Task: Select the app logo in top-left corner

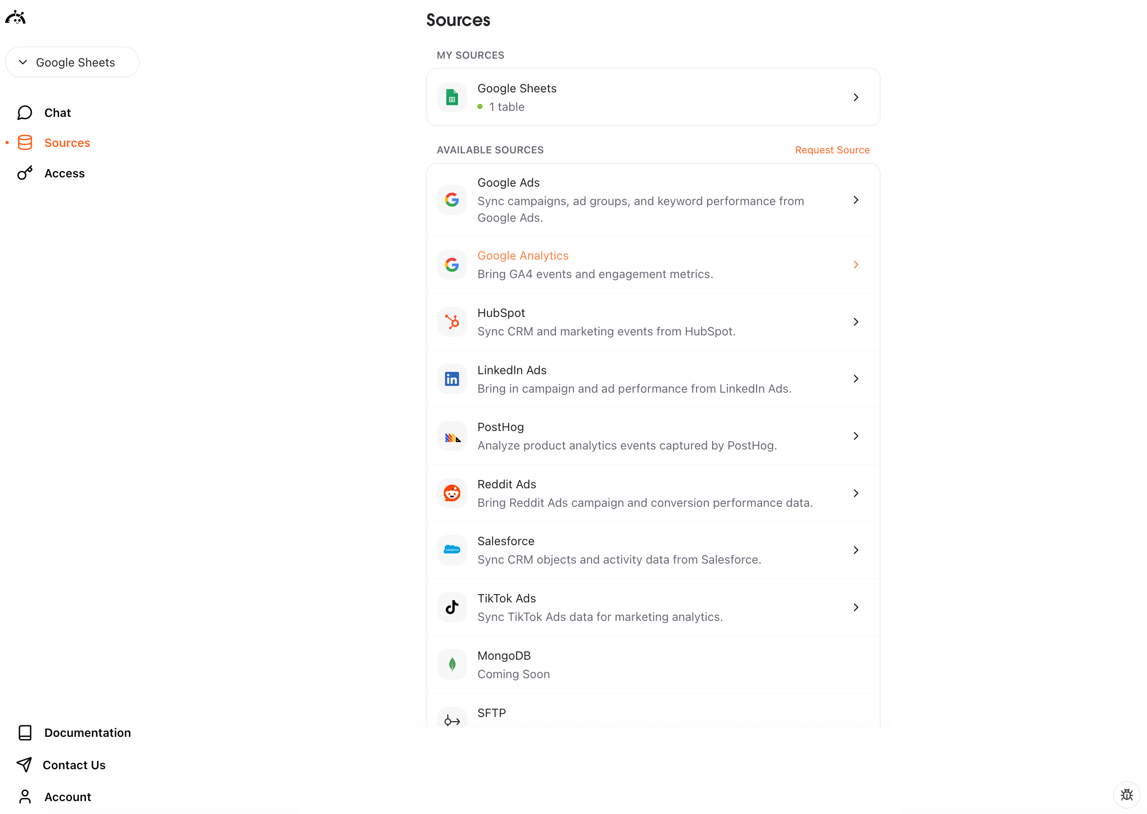Action: 16,17
